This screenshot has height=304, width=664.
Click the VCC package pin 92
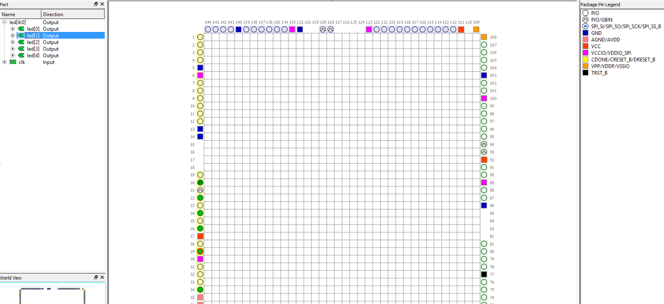point(484,159)
